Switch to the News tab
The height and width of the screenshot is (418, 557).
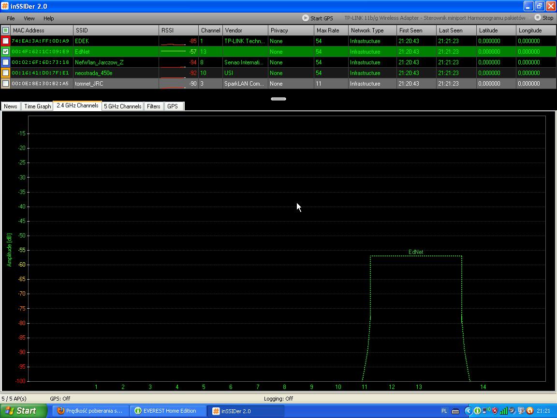click(11, 106)
